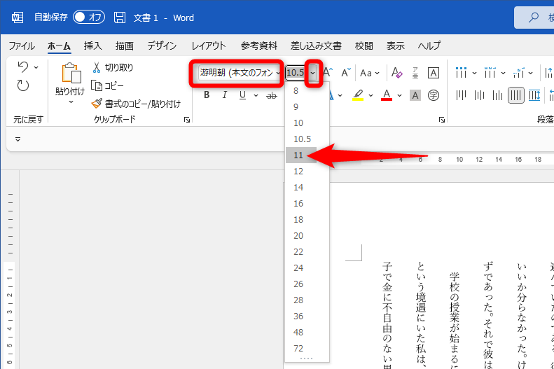This screenshot has width=554, height=369.
Task: Click the Redo icon
Action: [x=23, y=85]
